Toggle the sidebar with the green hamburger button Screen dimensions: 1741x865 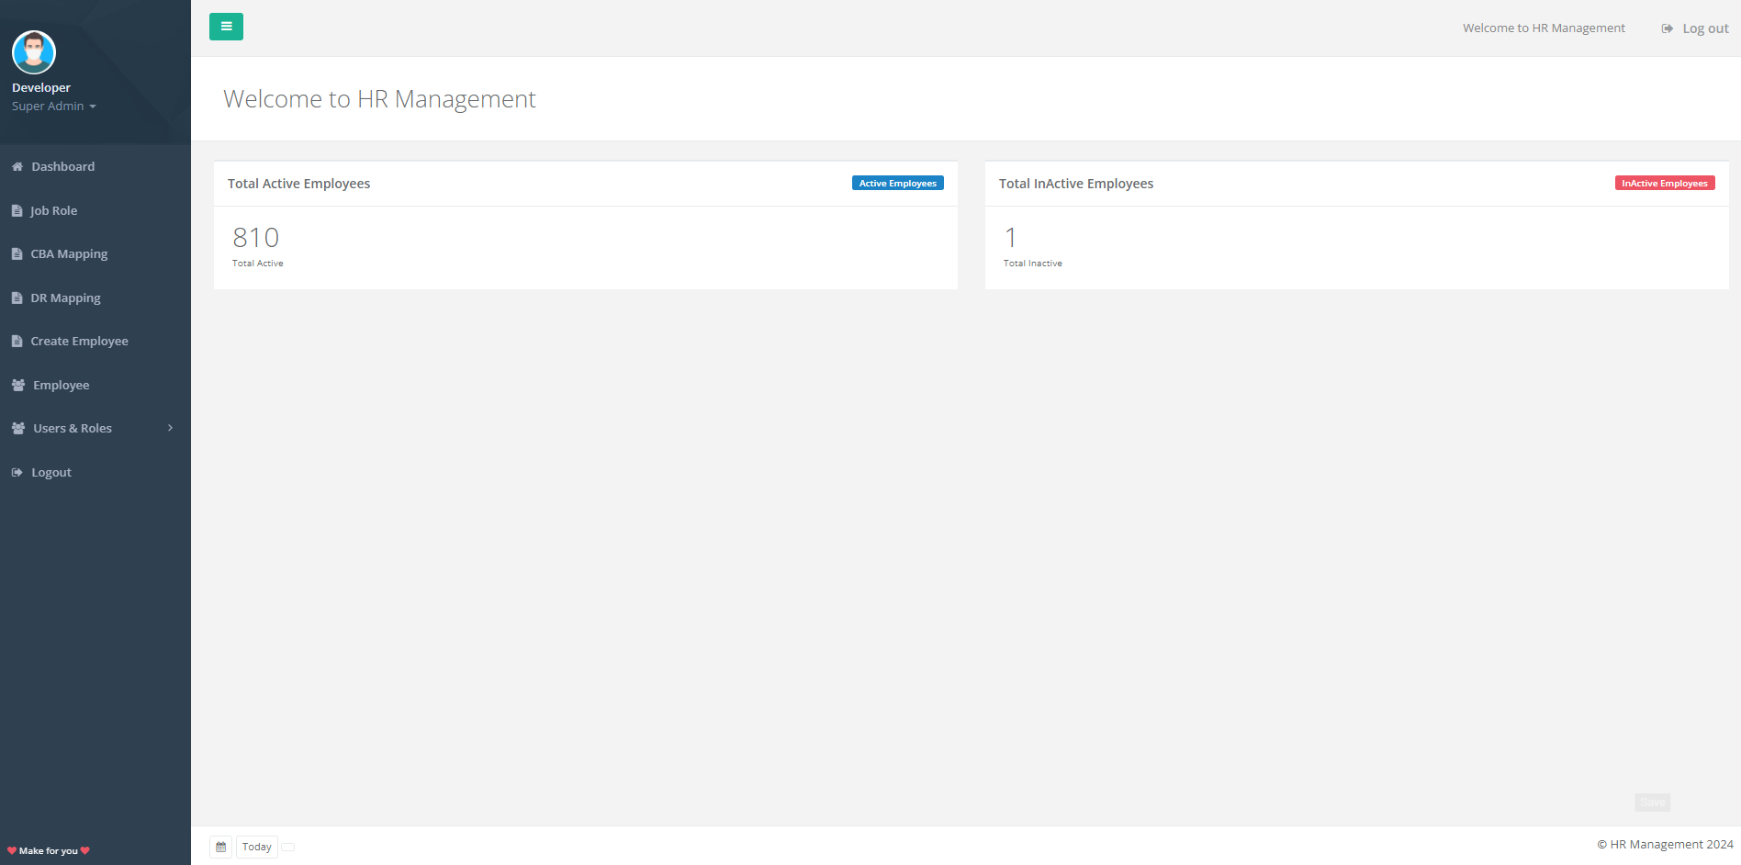pyautogui.click(x=226, y=27)
